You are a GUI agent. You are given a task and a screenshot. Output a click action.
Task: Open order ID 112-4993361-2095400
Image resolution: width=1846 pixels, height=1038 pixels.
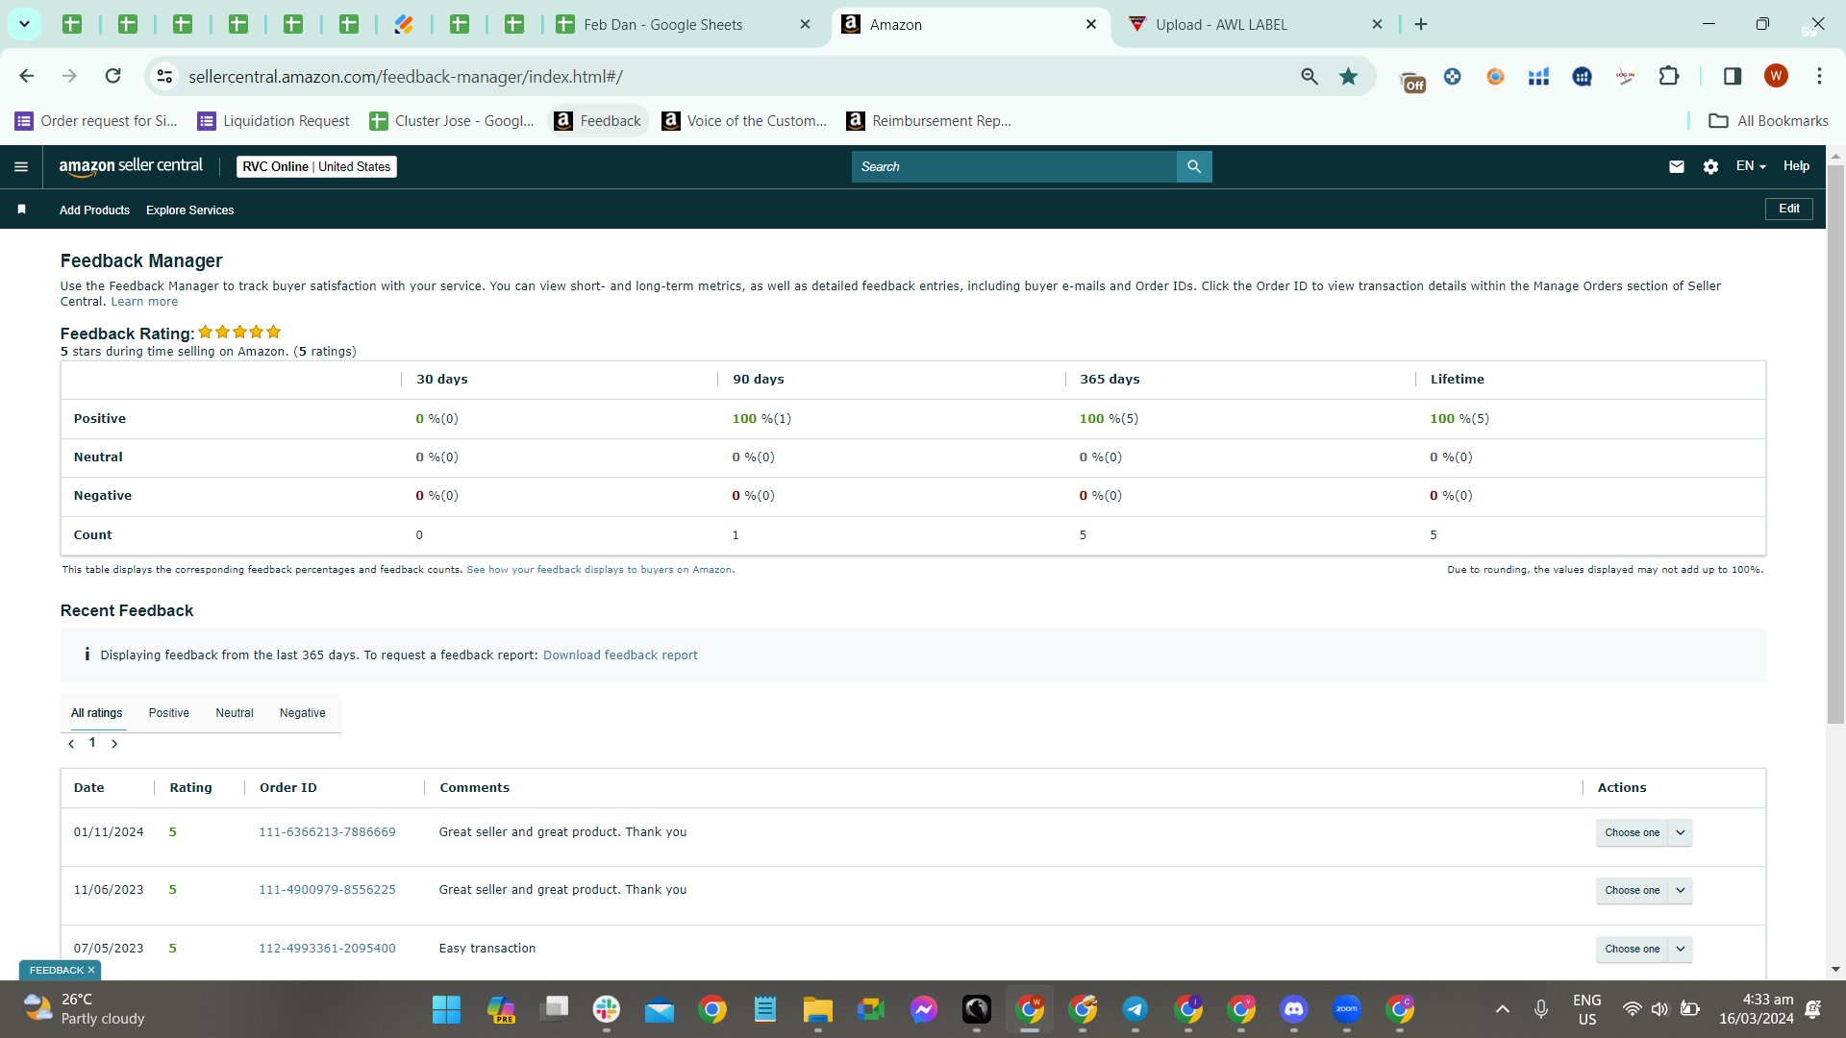tap(327, 949)
